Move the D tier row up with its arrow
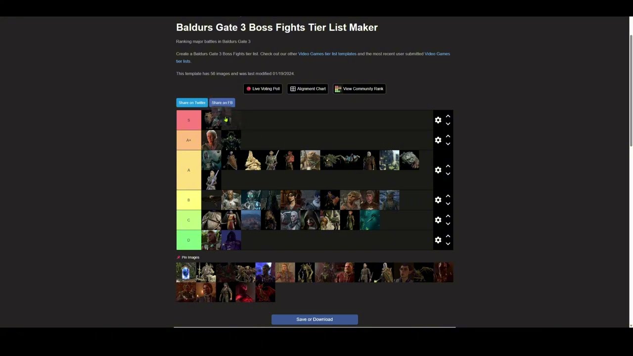 448,236
